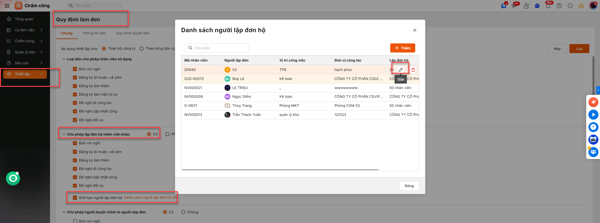This screenshot has height=223, width=600.
Task: Uncheck the 'Đơn xin nghỉ' checkbox under allowed types
Action: pos(75,69)
